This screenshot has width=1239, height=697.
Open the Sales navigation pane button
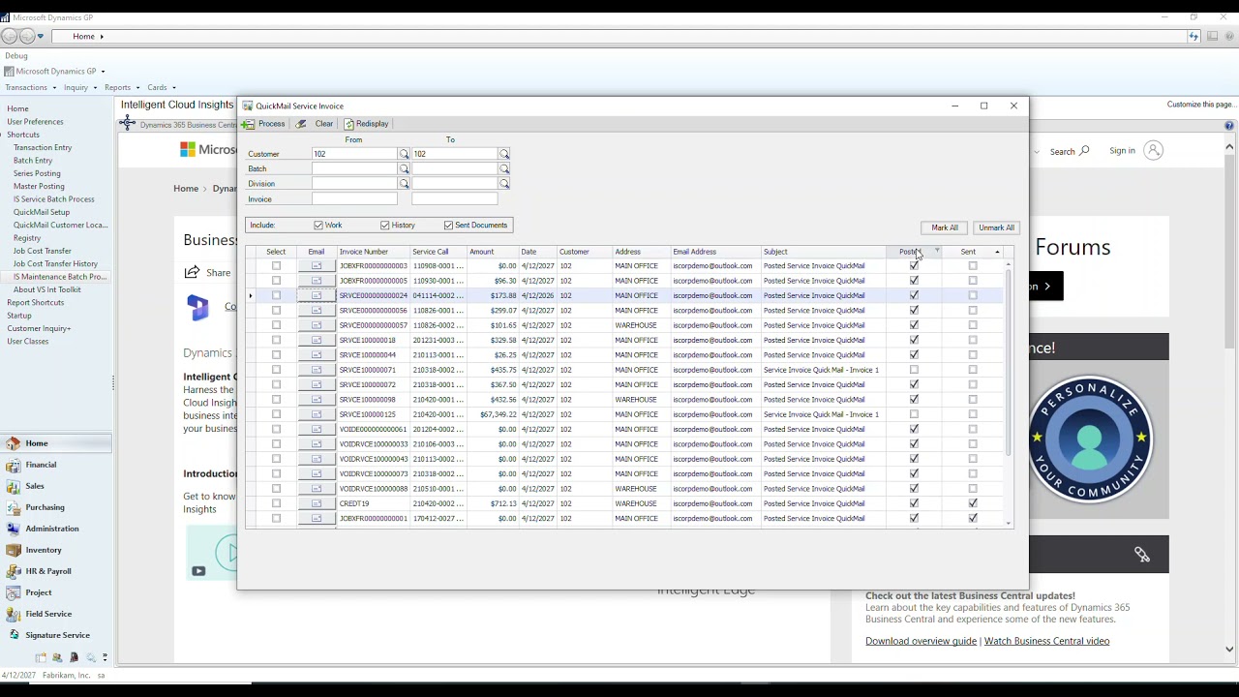(56, 486)
